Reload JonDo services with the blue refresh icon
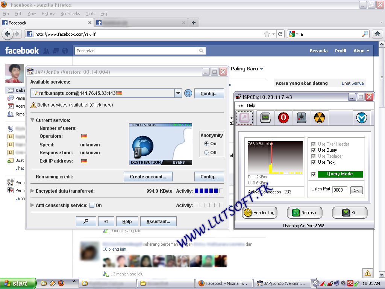Viewport: 385px width, 289px height. [x=188, y=93]
